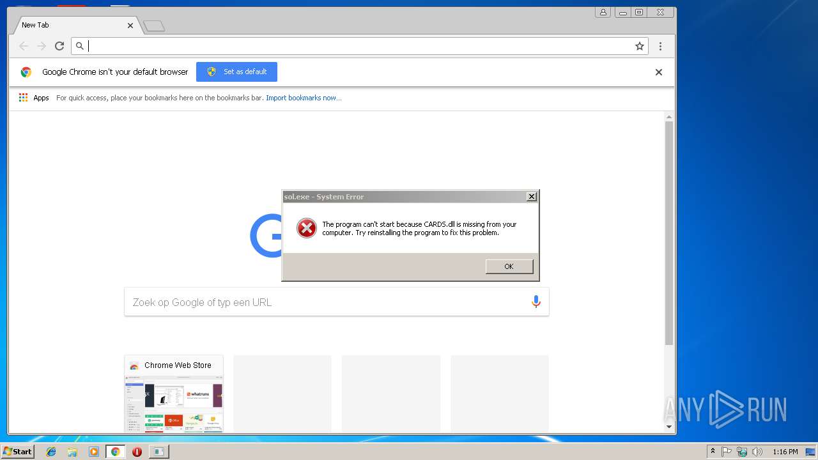Reload the page in Chrome

pos(59,46)
